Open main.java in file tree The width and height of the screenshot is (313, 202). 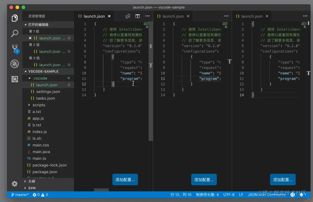(x=48, y=152)
